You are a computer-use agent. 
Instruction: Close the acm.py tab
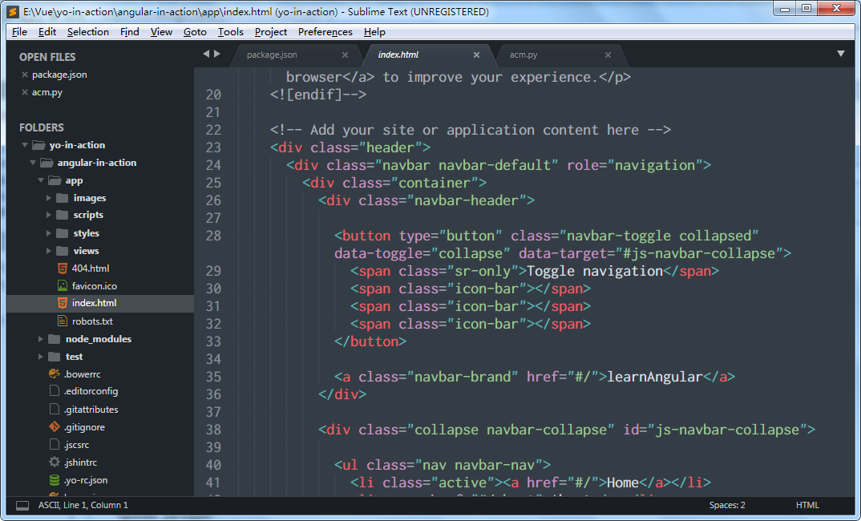click(608, 55)
